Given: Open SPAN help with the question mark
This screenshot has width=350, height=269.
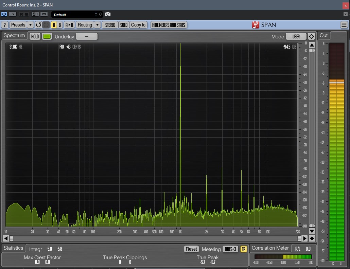Looking at the screenshot, I should [5, 25].
